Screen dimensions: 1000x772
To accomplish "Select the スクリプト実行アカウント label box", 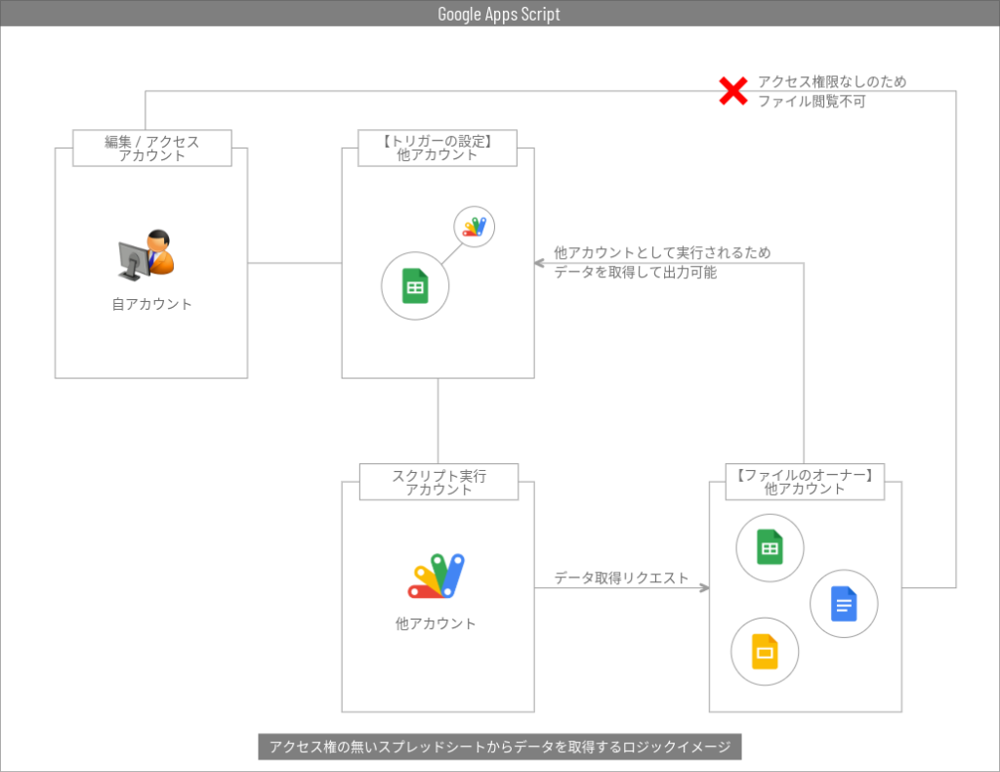I will tap(437, 481).
